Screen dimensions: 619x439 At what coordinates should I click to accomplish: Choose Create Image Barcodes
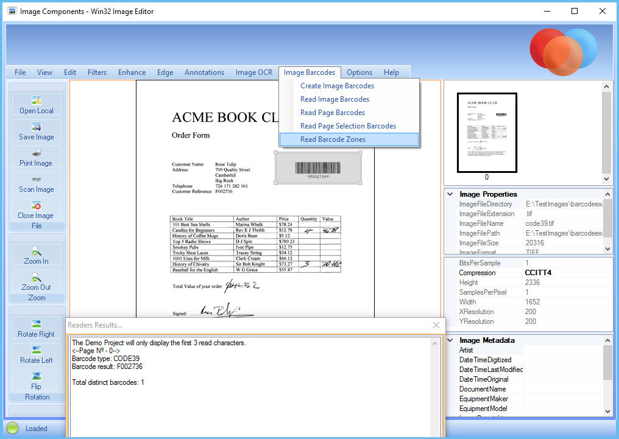349,86
